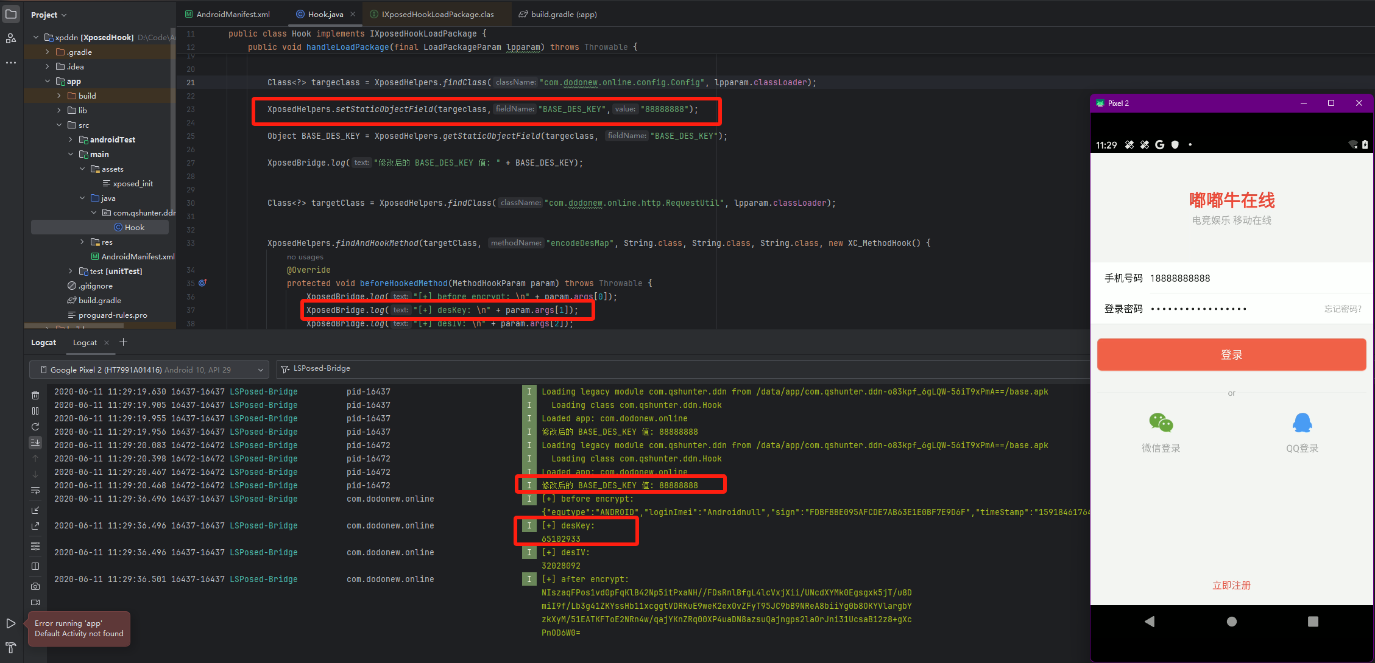
Task: Select the Hook class in project tree
Action: [x=99, y=227]
